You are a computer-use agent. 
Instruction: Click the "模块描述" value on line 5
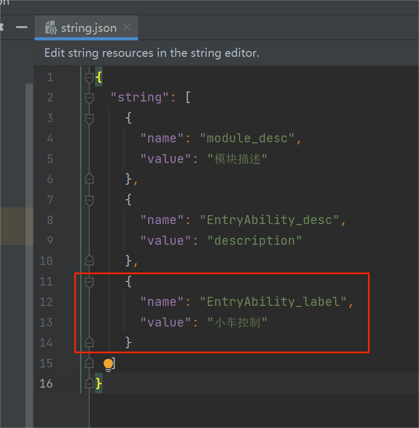coord(237,159)
